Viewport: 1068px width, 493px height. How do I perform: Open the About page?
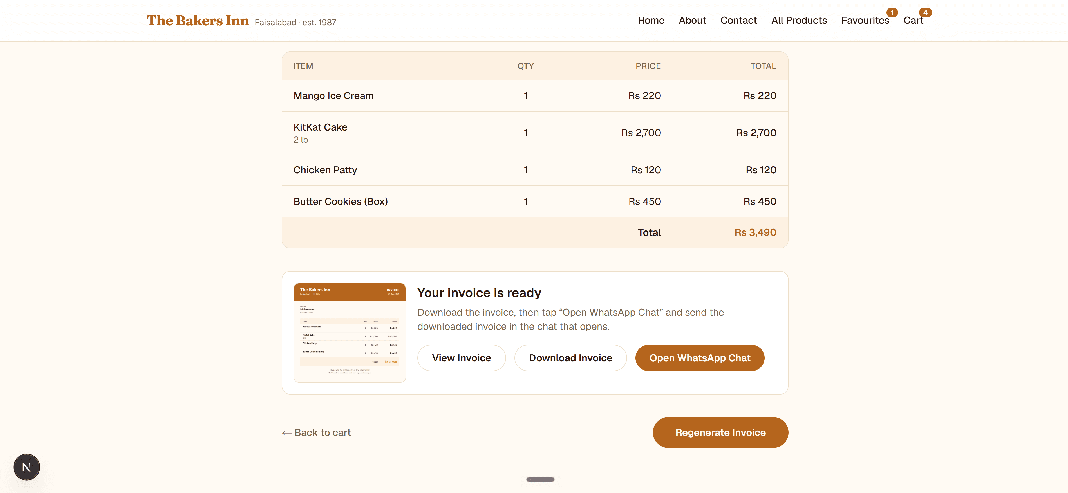click(692, 20)
